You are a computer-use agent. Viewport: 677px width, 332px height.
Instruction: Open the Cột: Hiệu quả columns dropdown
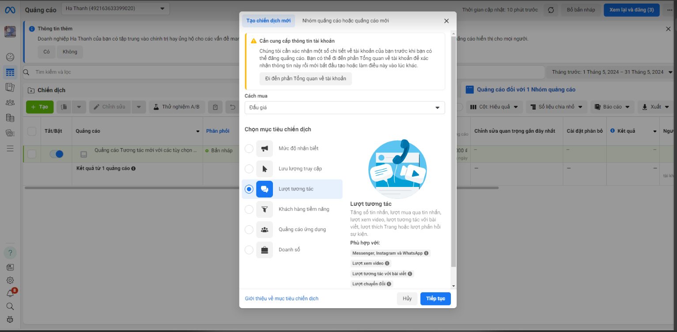495,107
